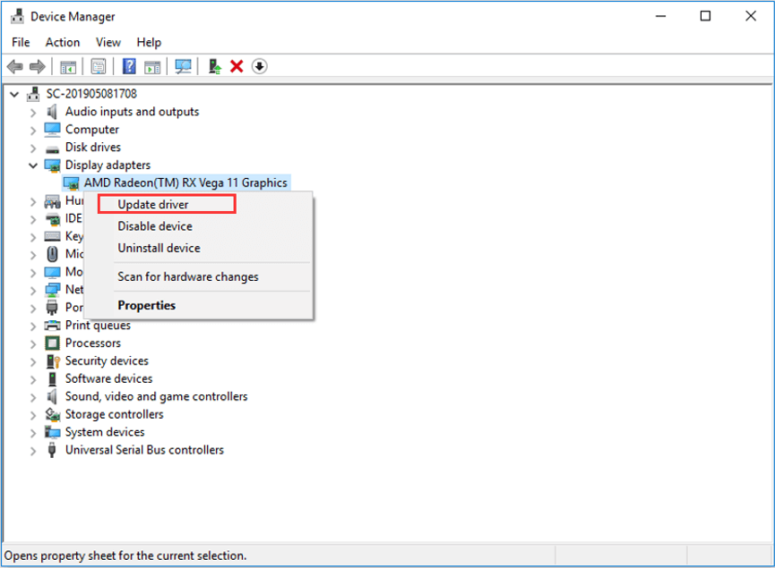Choose Properties from context menu

click(x=146, y=305)
